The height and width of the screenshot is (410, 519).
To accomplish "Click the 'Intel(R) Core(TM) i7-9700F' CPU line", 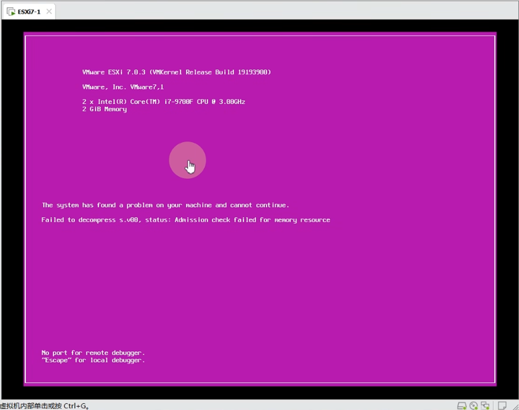I will 163,102.
